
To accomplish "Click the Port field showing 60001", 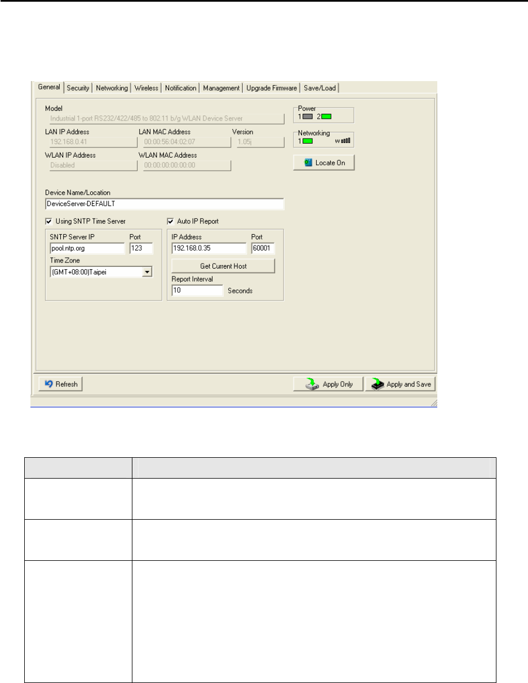I will pyautogui.click(x=263, y=249).
